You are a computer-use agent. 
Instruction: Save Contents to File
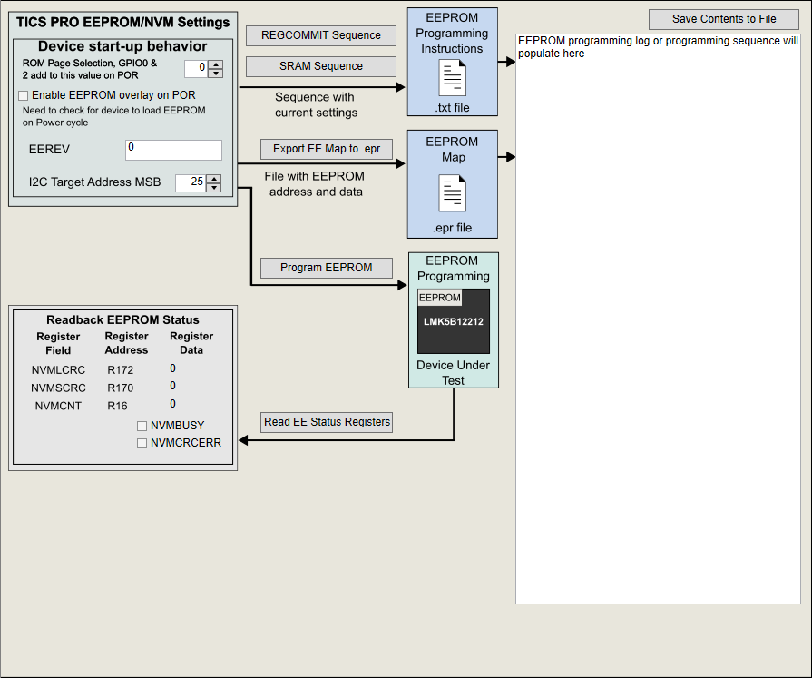[x=724, y=19]
